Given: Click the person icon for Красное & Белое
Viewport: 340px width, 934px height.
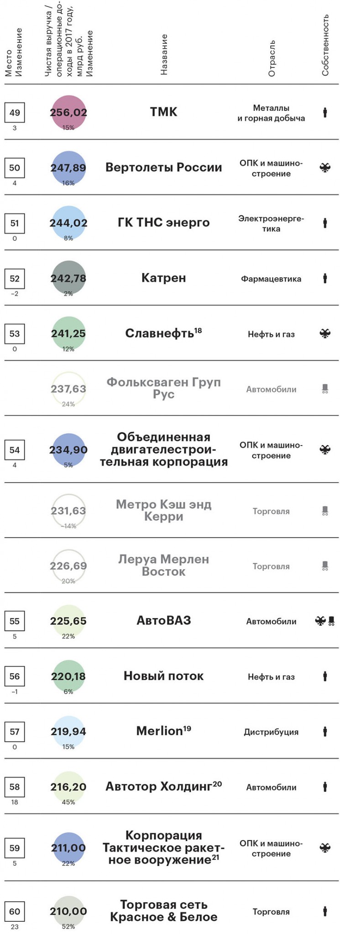Looking at the screenshot, I should (325, 911).
